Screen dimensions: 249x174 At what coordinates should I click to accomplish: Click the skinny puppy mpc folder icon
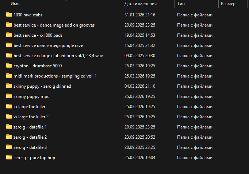click(x=9, y=96)
